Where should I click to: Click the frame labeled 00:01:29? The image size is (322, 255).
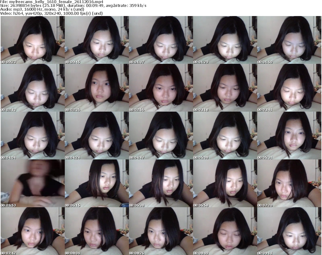(225, 40)
